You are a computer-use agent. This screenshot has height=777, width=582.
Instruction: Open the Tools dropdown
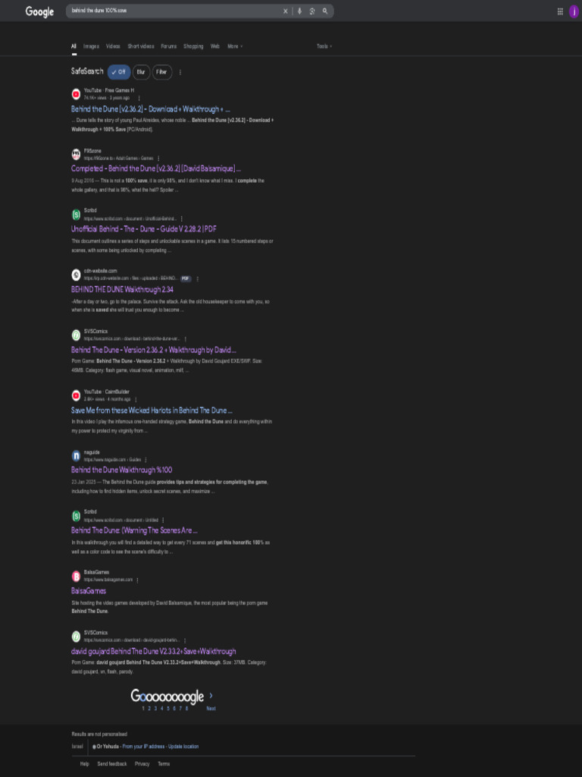(x=324, y=46)
